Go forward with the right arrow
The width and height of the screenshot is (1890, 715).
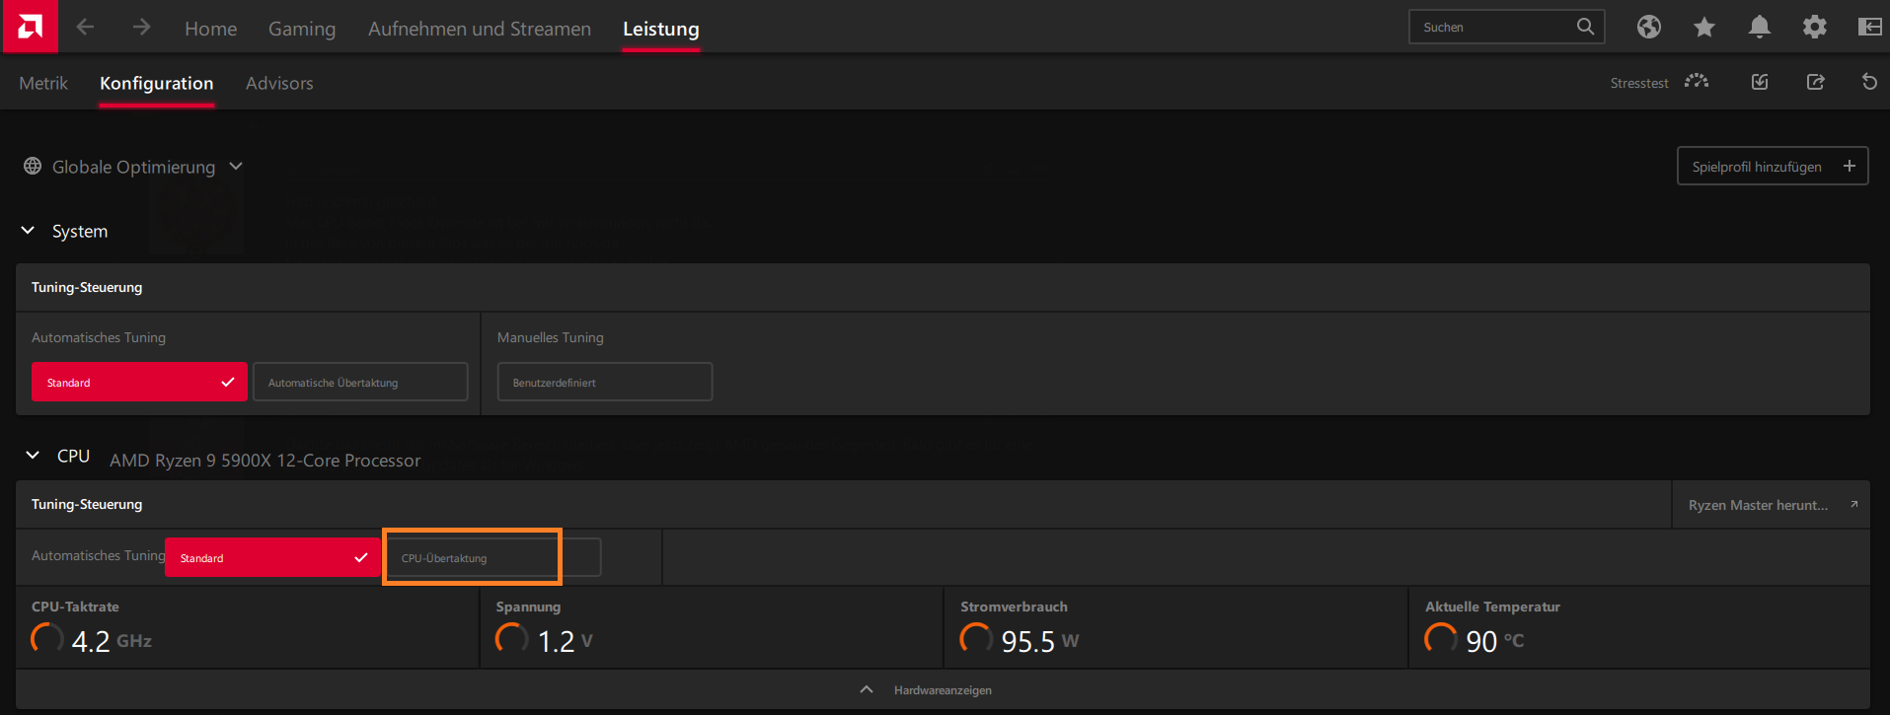(x=141, y=28)
